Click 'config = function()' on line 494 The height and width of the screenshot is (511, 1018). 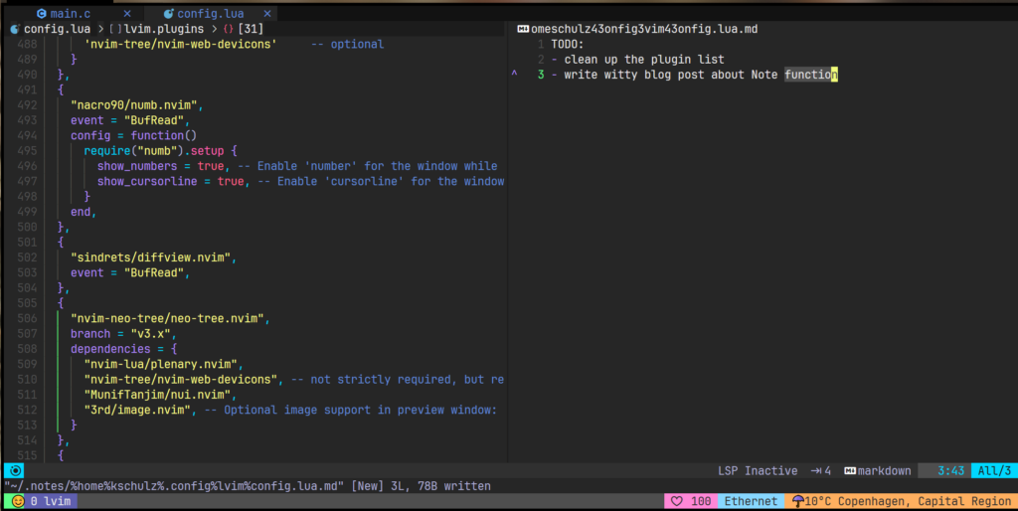134,136
